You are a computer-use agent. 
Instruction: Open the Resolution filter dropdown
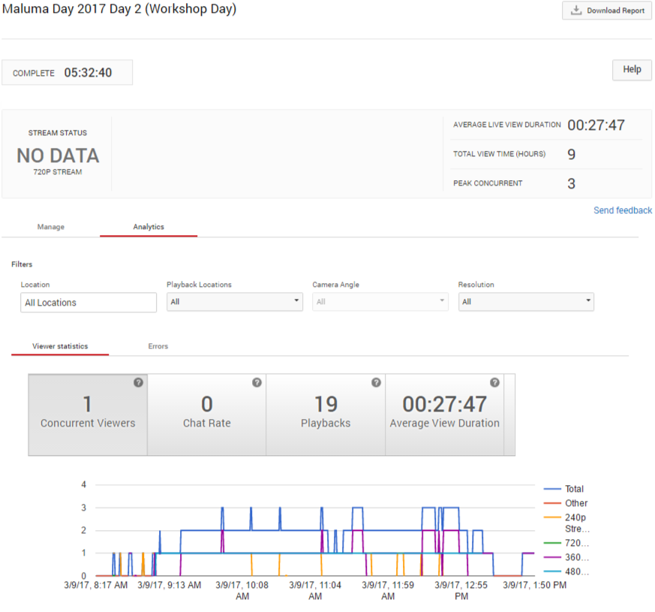point(526,302)
